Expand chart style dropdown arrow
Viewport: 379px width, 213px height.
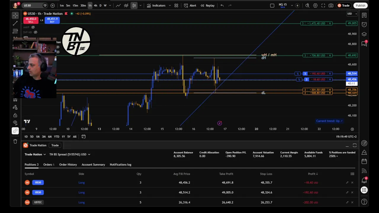(140, 5)
